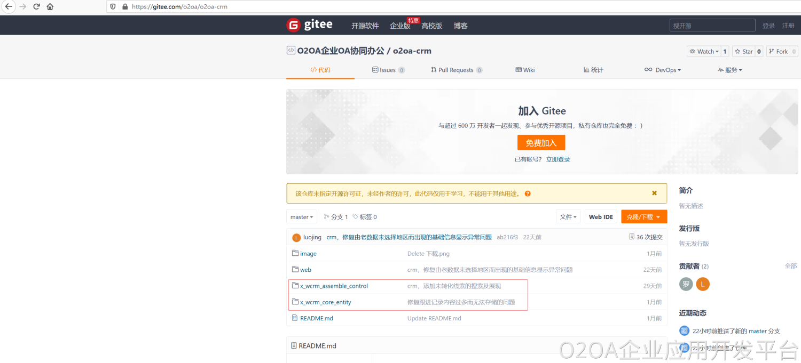
Task: Switch to the Pull Requests tab
Action: coord(456,70)
